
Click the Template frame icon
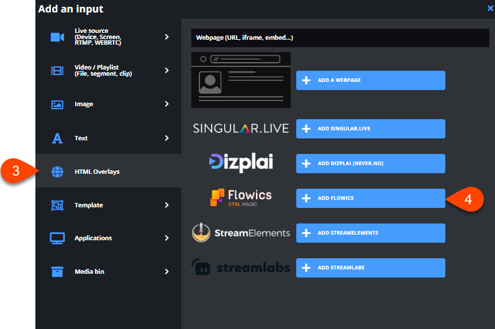[x=58, y=205]
